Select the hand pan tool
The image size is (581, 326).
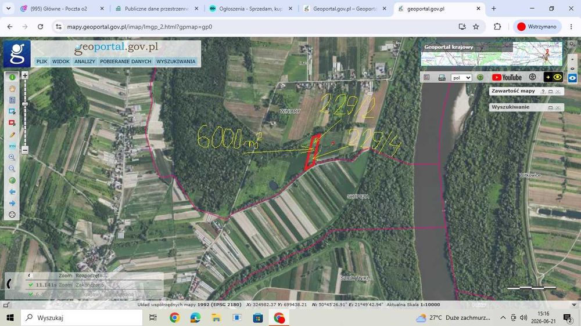[12, 88]
